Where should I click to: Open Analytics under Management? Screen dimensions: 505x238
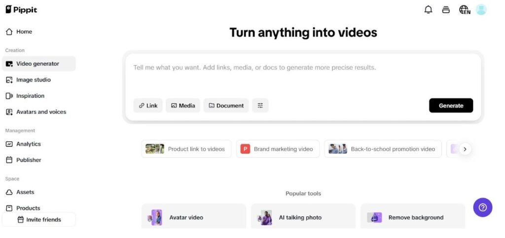click(28, 144)
